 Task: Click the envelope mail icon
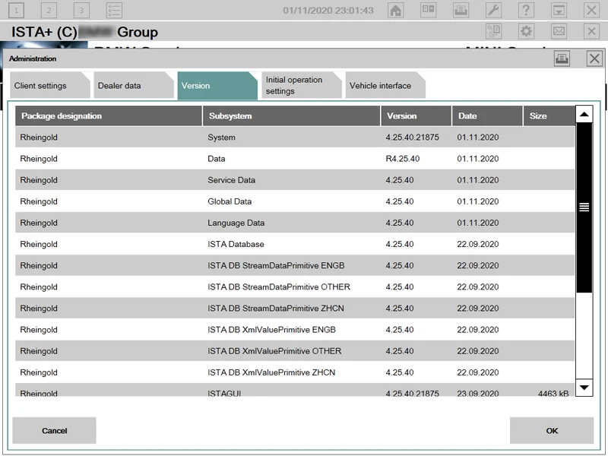coord(559,31)
